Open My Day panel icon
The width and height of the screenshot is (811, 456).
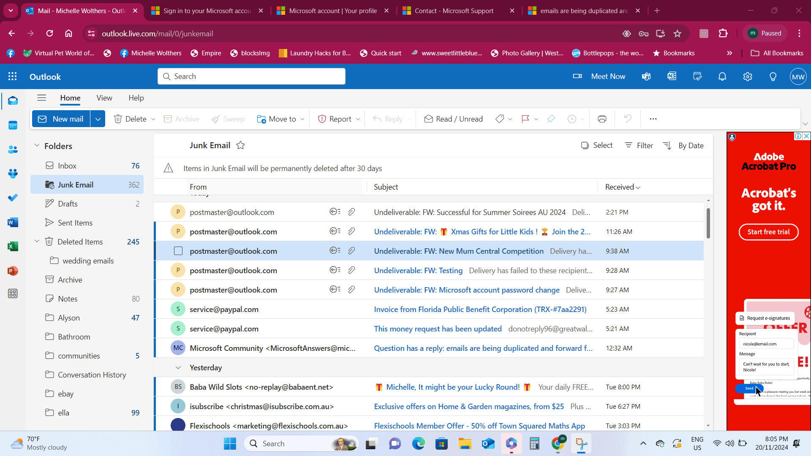tap(697, 76)
